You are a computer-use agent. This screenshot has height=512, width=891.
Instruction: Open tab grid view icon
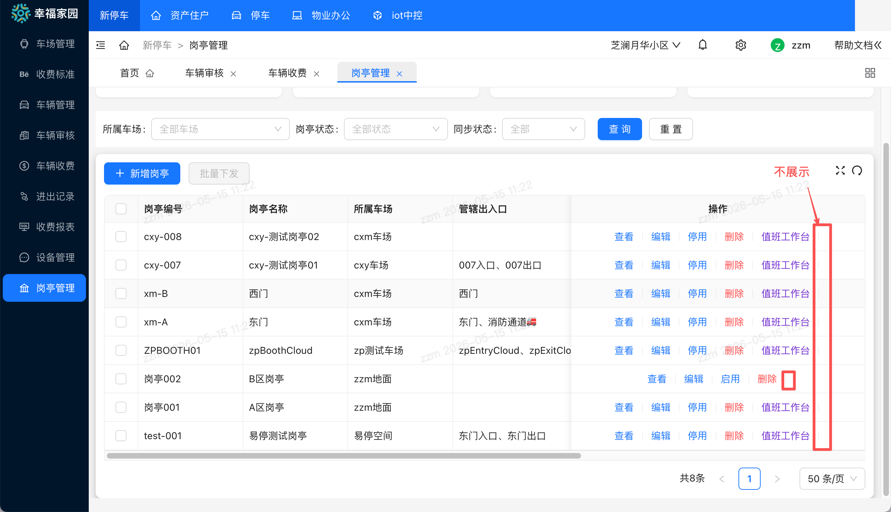tap(870, 73)
